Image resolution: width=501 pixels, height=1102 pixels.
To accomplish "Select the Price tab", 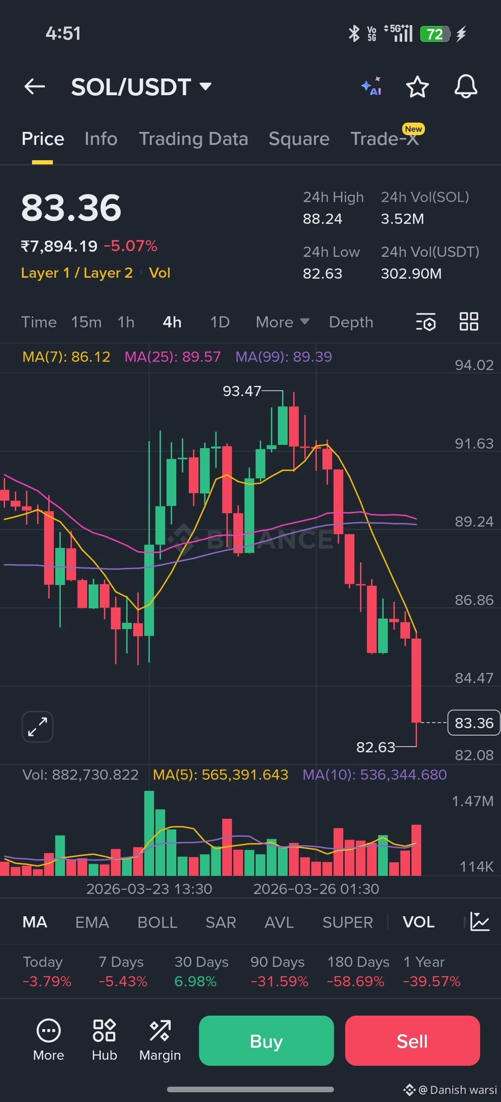I will pyautogui.click(x=43, y=139).
